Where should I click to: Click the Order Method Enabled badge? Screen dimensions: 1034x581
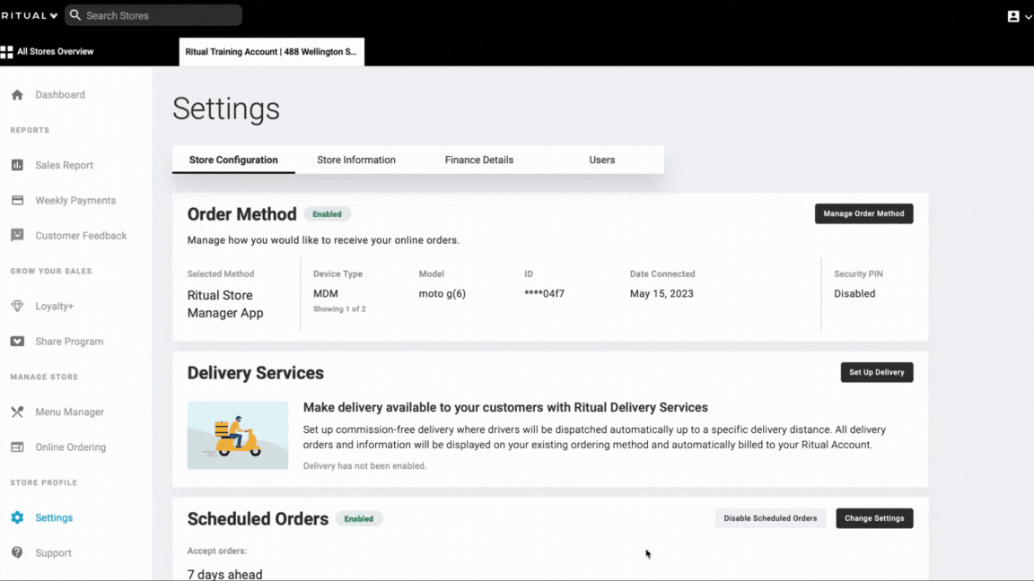click(327, 214)
